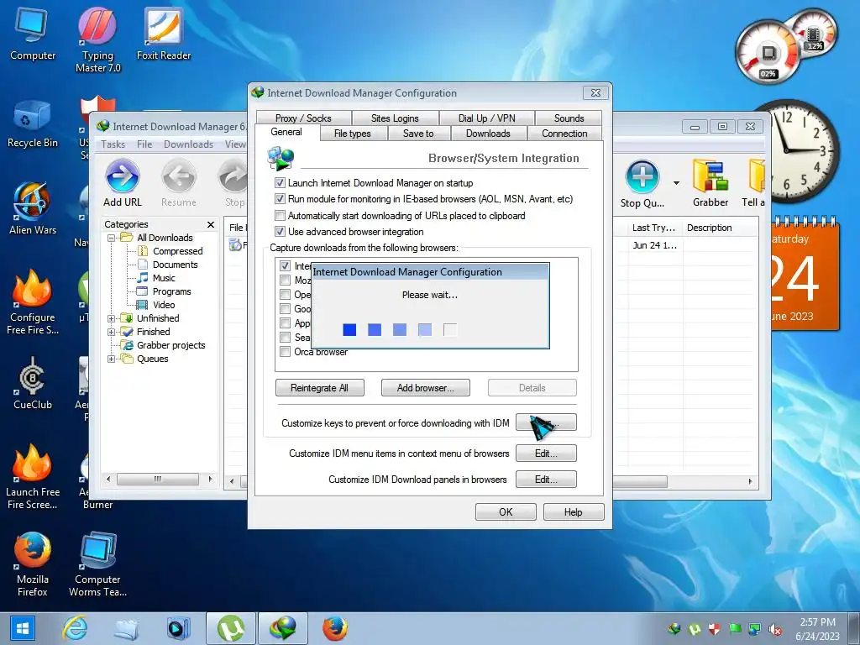The height and width of the screenshot is (645, 860).
Task: Click the OK button
Action: pyautogui.click(x=506, y=511)
